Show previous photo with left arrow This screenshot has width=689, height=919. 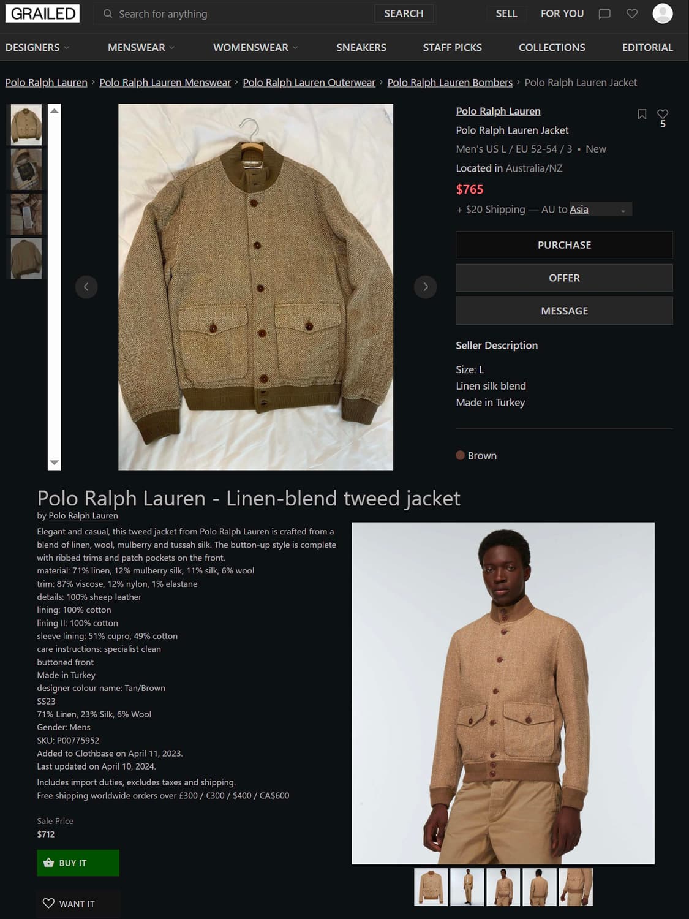(86, 287)
